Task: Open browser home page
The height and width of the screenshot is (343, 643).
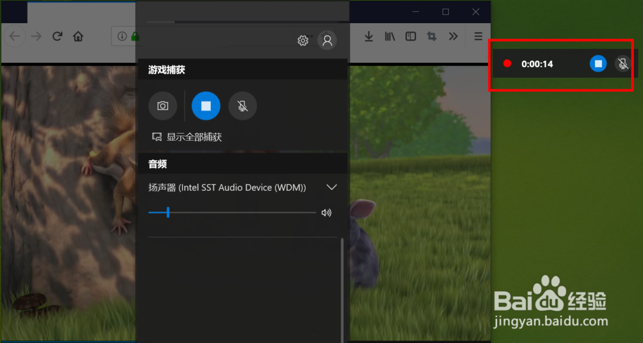Action: pyautogui.click(x=78, y=37)
